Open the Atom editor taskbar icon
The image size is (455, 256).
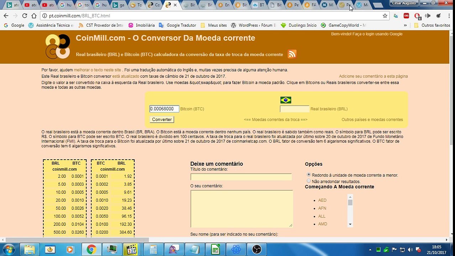[236, 250]
